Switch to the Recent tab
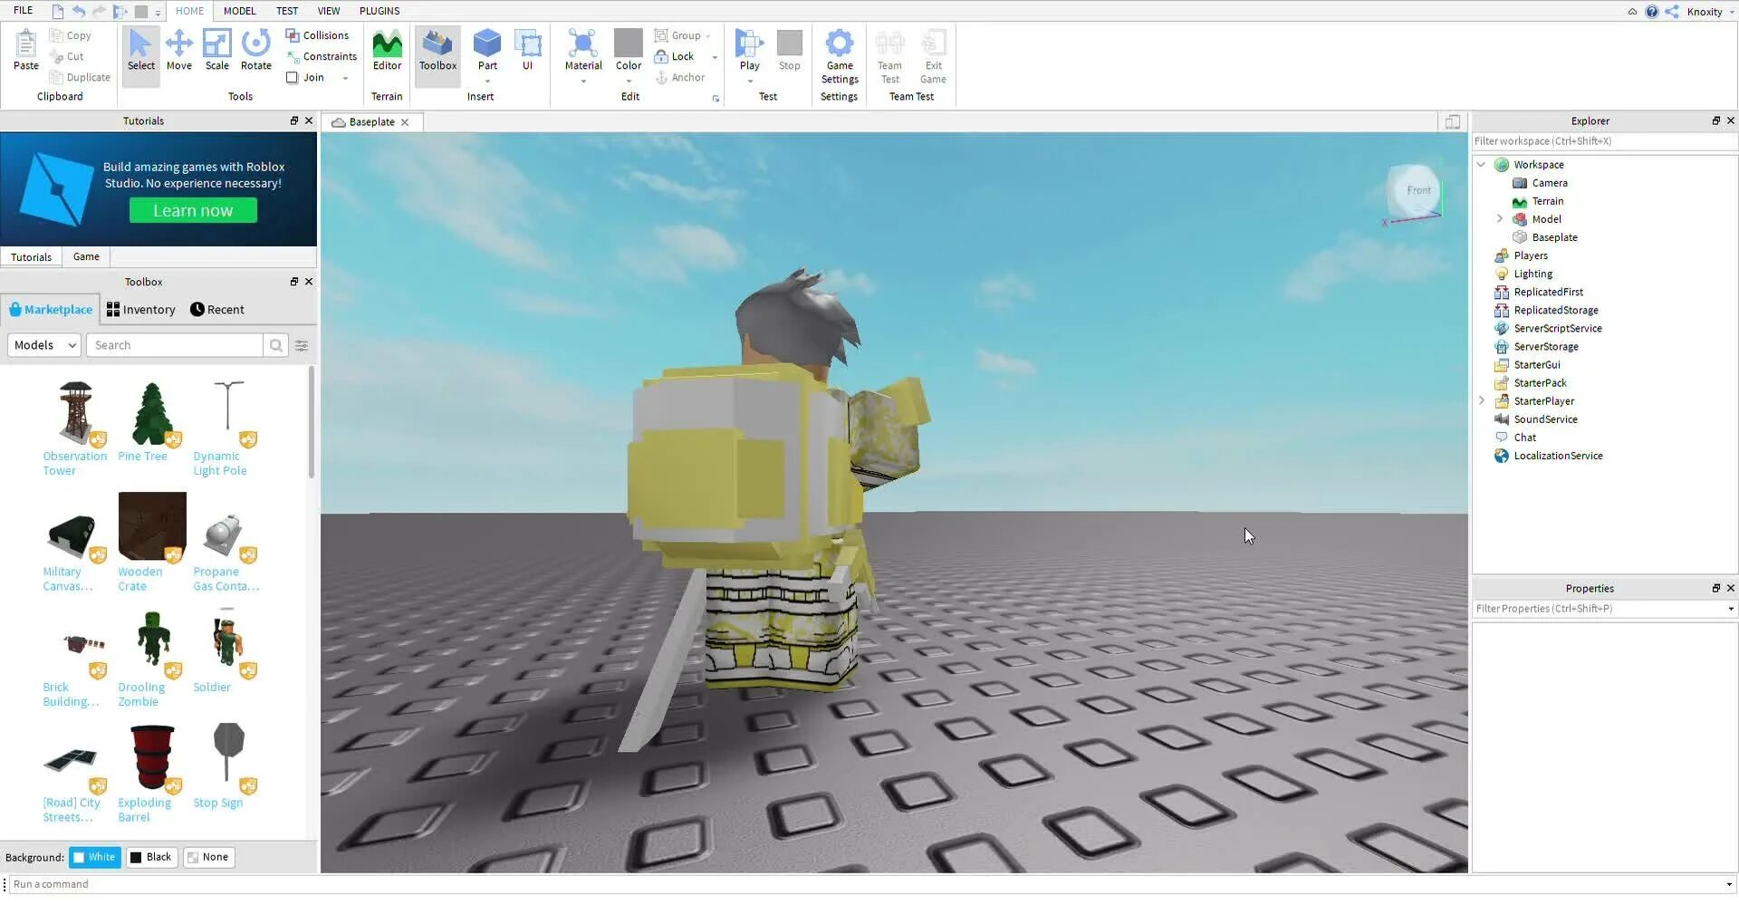 pyautogui.click(x=217, y=310)
